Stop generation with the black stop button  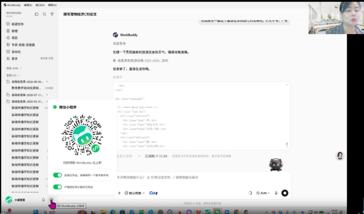[285, 193]
